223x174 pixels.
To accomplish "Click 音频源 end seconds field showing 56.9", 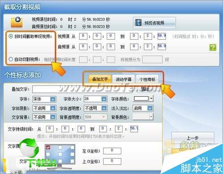I will click(x=161, y=47).
